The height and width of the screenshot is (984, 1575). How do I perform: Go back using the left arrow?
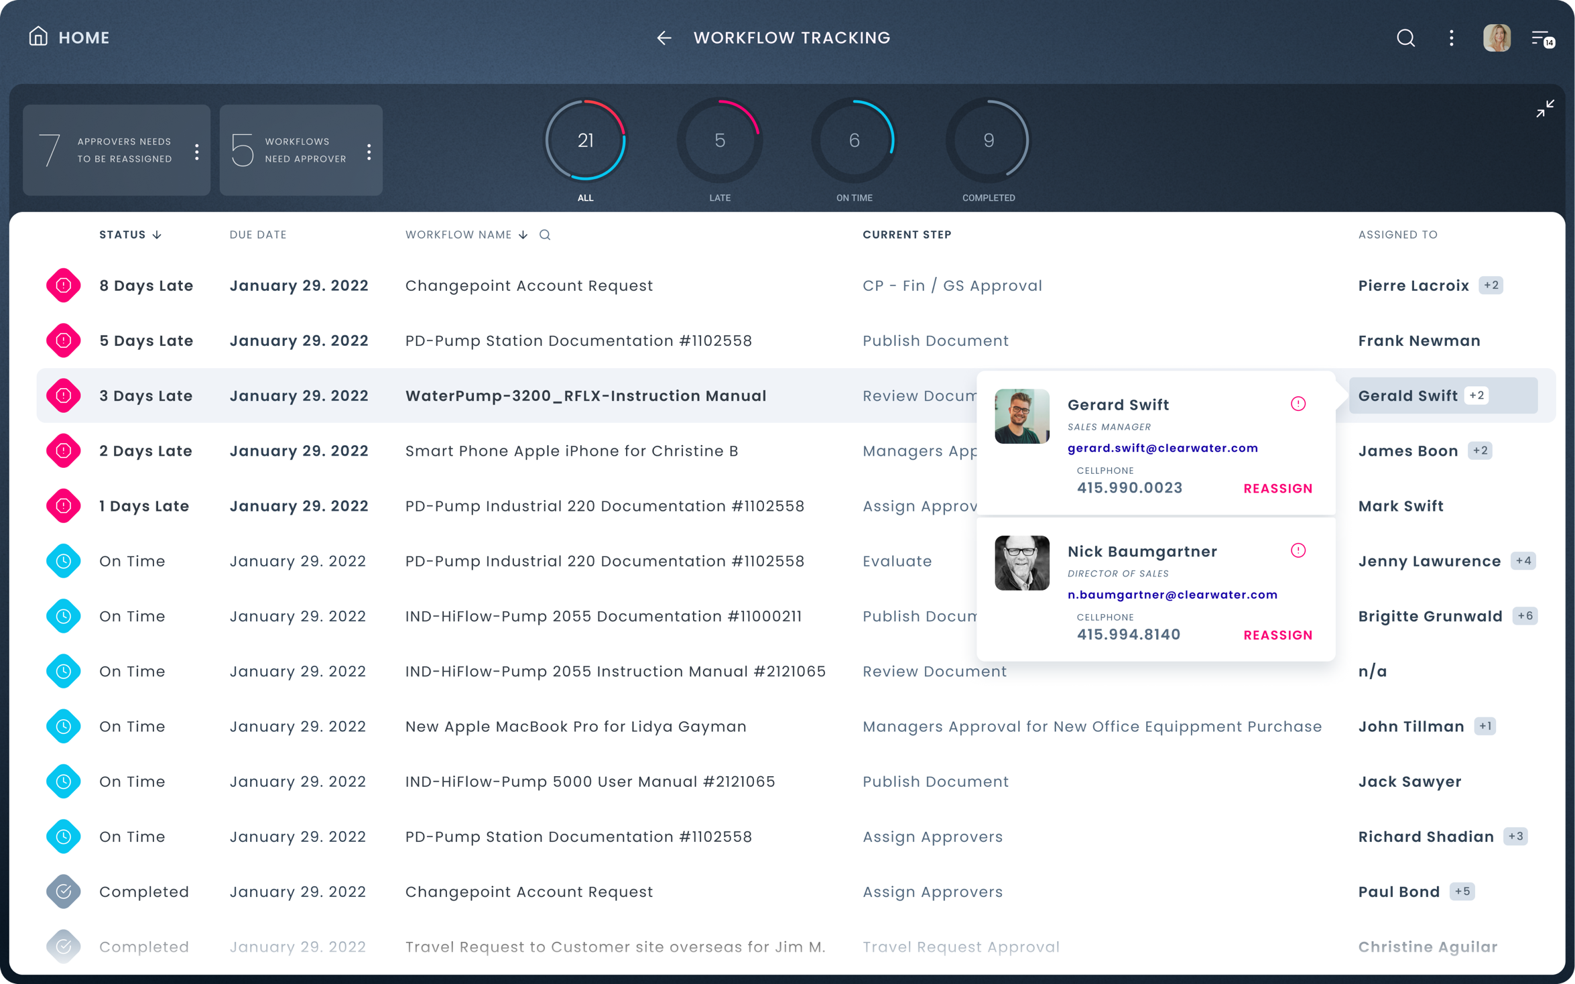(664, 38)
